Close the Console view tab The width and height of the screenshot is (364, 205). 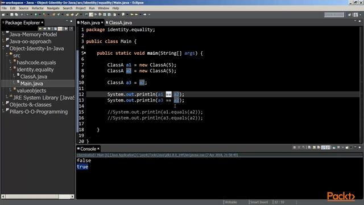(x=98, y=149)
